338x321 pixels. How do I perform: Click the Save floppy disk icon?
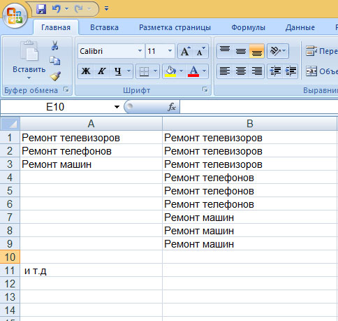[41, 9]
